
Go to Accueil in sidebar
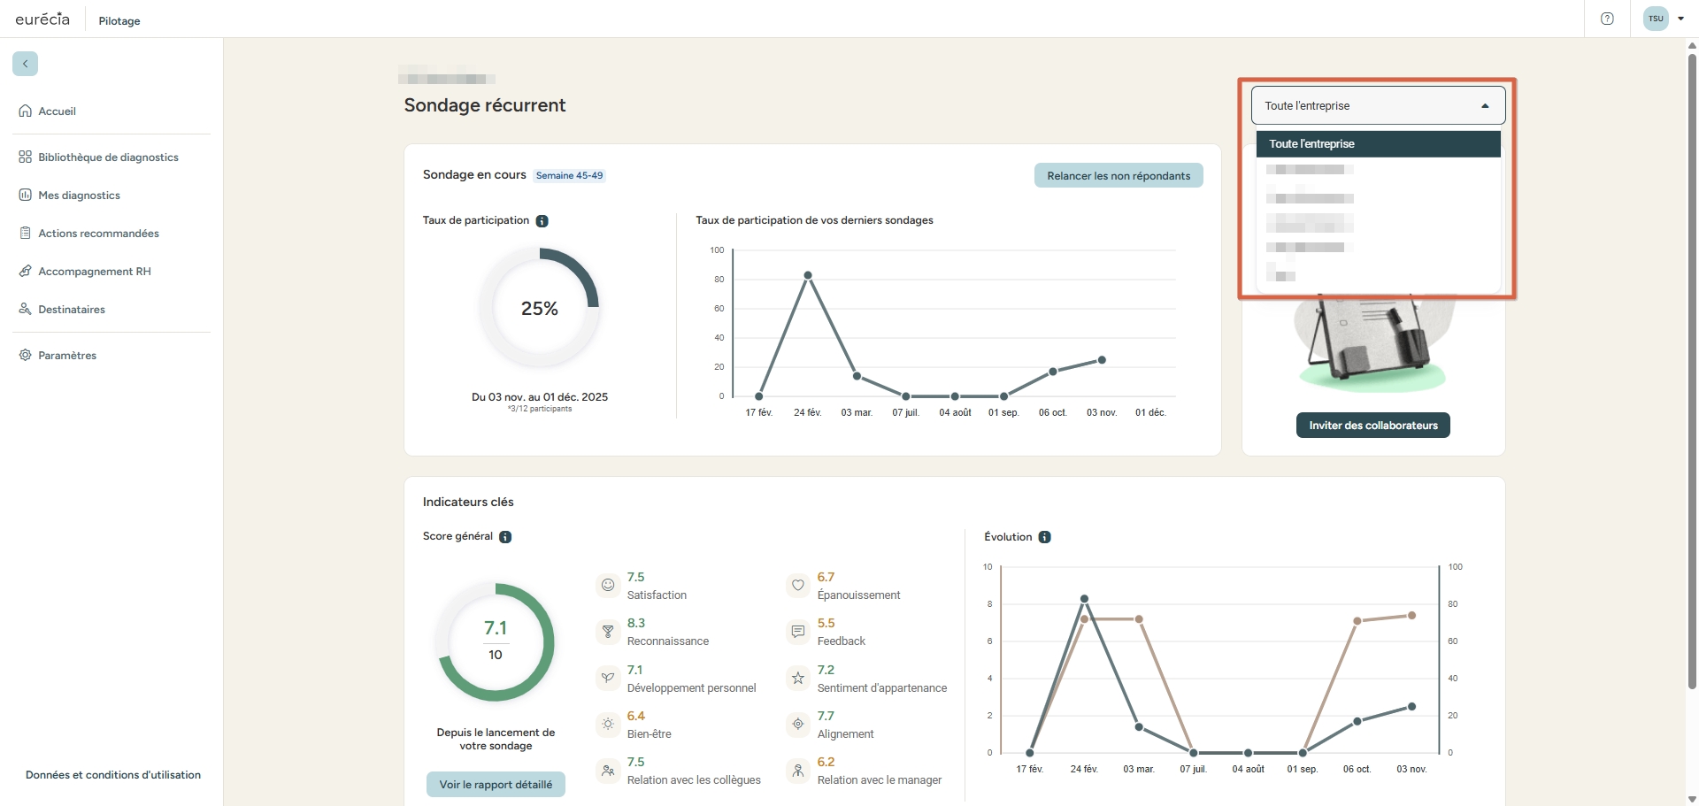tap(57, 111)
